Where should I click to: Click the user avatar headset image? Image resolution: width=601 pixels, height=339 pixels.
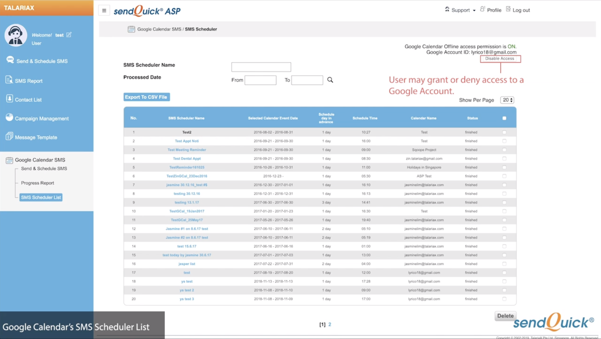click(16, 35)
